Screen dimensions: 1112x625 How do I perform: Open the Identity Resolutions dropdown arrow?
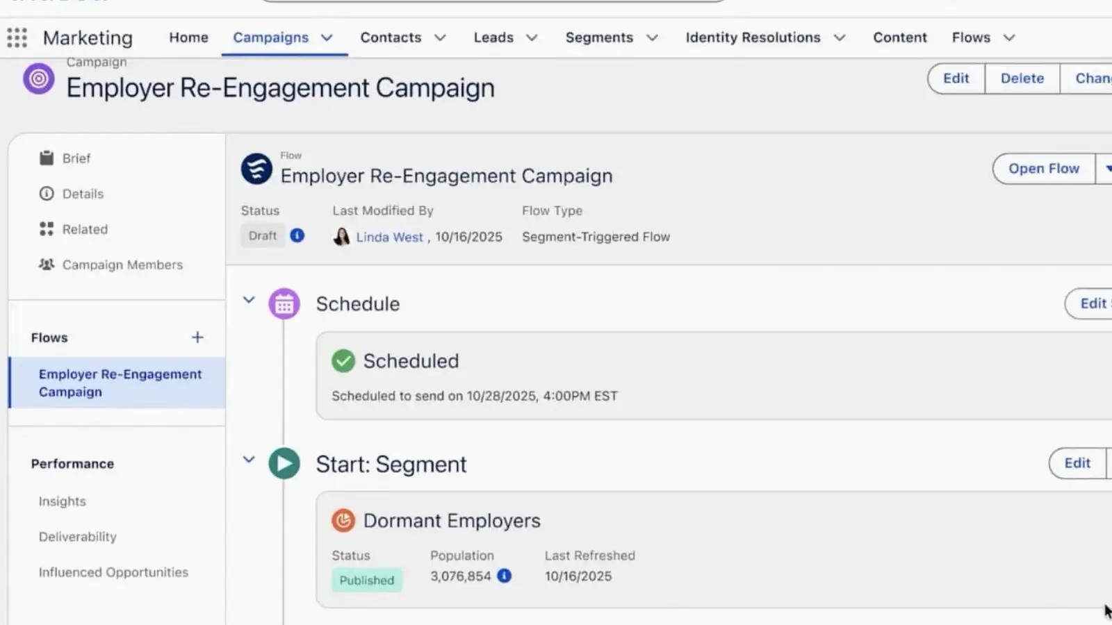tap(840, 37)
